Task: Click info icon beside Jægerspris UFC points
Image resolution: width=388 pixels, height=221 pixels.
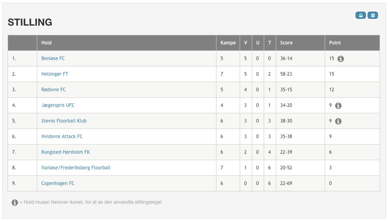Action: click(338, 106)
